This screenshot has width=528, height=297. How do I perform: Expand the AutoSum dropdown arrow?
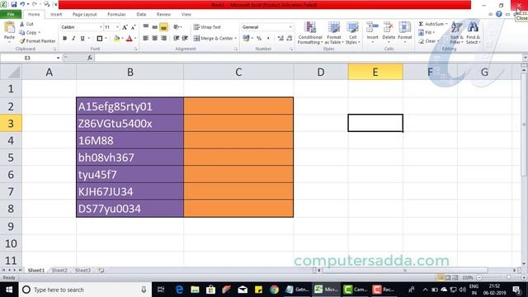[x=446, y=24]
